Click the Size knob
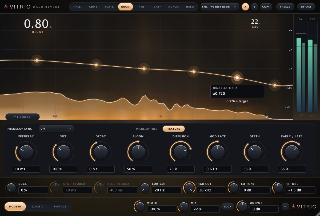 [63, 152]
